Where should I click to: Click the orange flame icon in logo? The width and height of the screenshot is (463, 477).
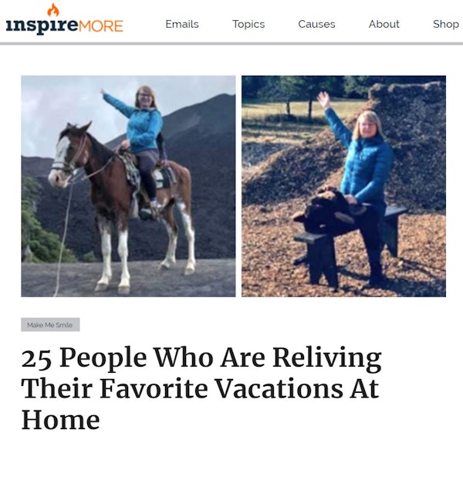click(53, 10)
